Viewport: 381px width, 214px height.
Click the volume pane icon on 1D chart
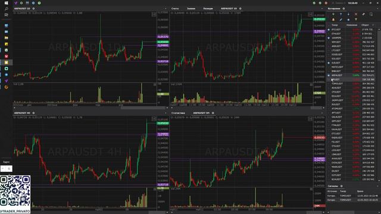pyautogui.click(x=155, y=84)
